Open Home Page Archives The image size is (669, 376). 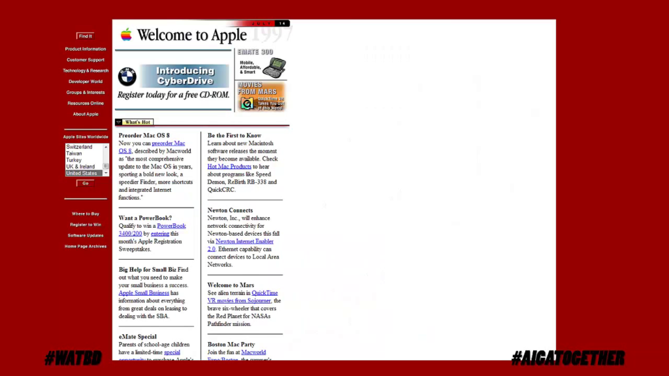[x=86, y=246]
